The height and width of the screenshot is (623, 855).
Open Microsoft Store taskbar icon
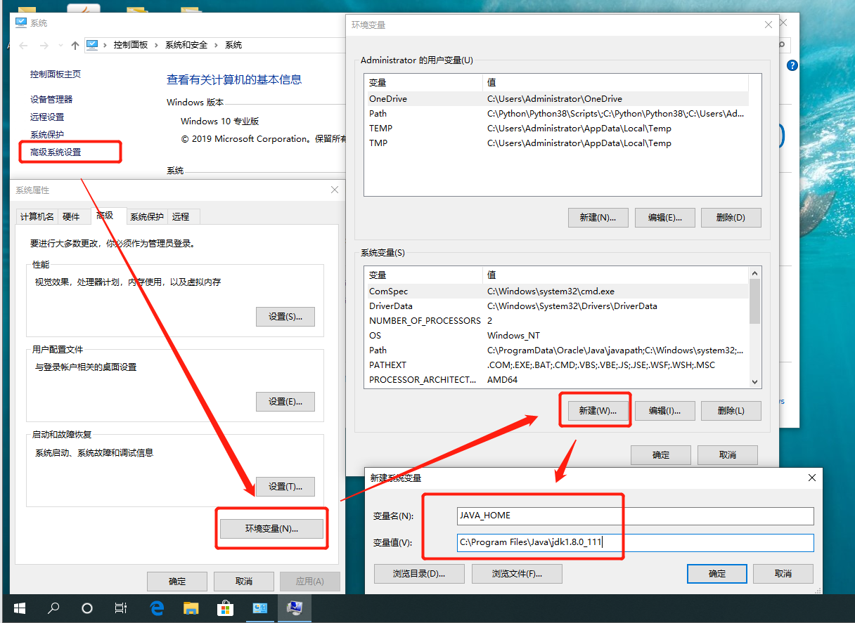(x=225, y=608)
